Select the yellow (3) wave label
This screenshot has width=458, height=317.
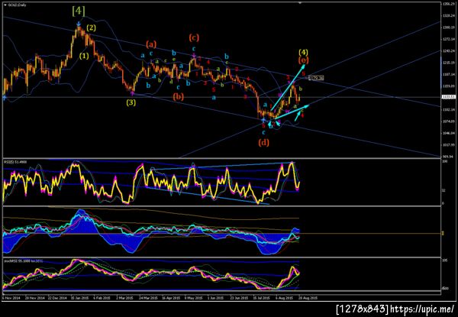[x=131, y=102]
